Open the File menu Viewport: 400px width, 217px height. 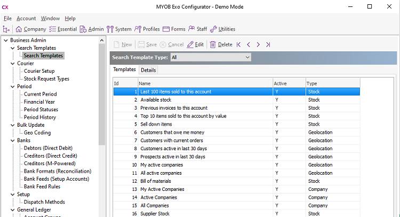click(7, 18)
